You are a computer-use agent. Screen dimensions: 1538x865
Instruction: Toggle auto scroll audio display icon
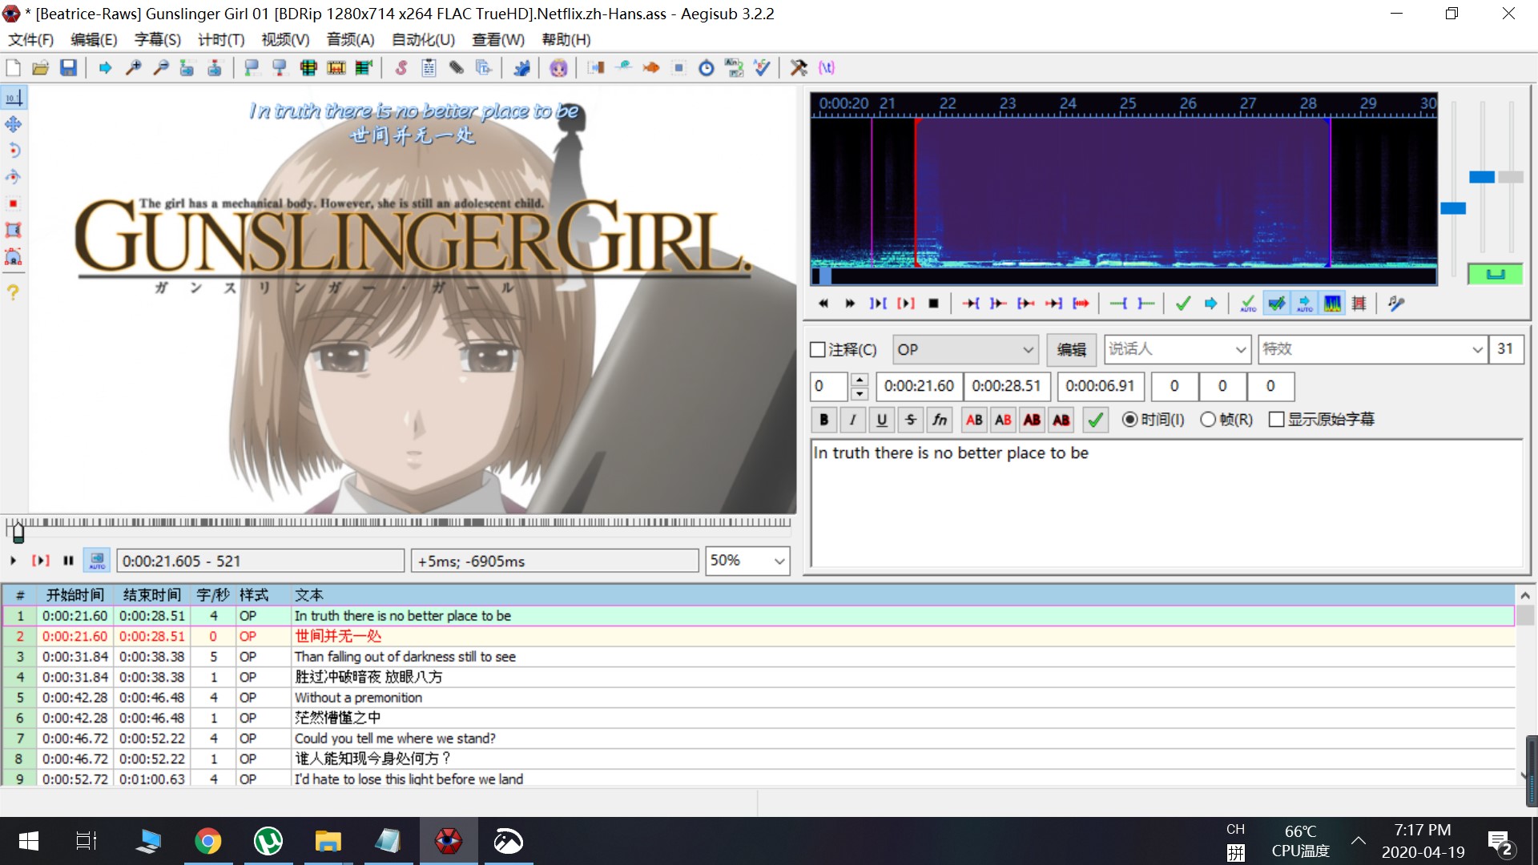(1305, 304)
